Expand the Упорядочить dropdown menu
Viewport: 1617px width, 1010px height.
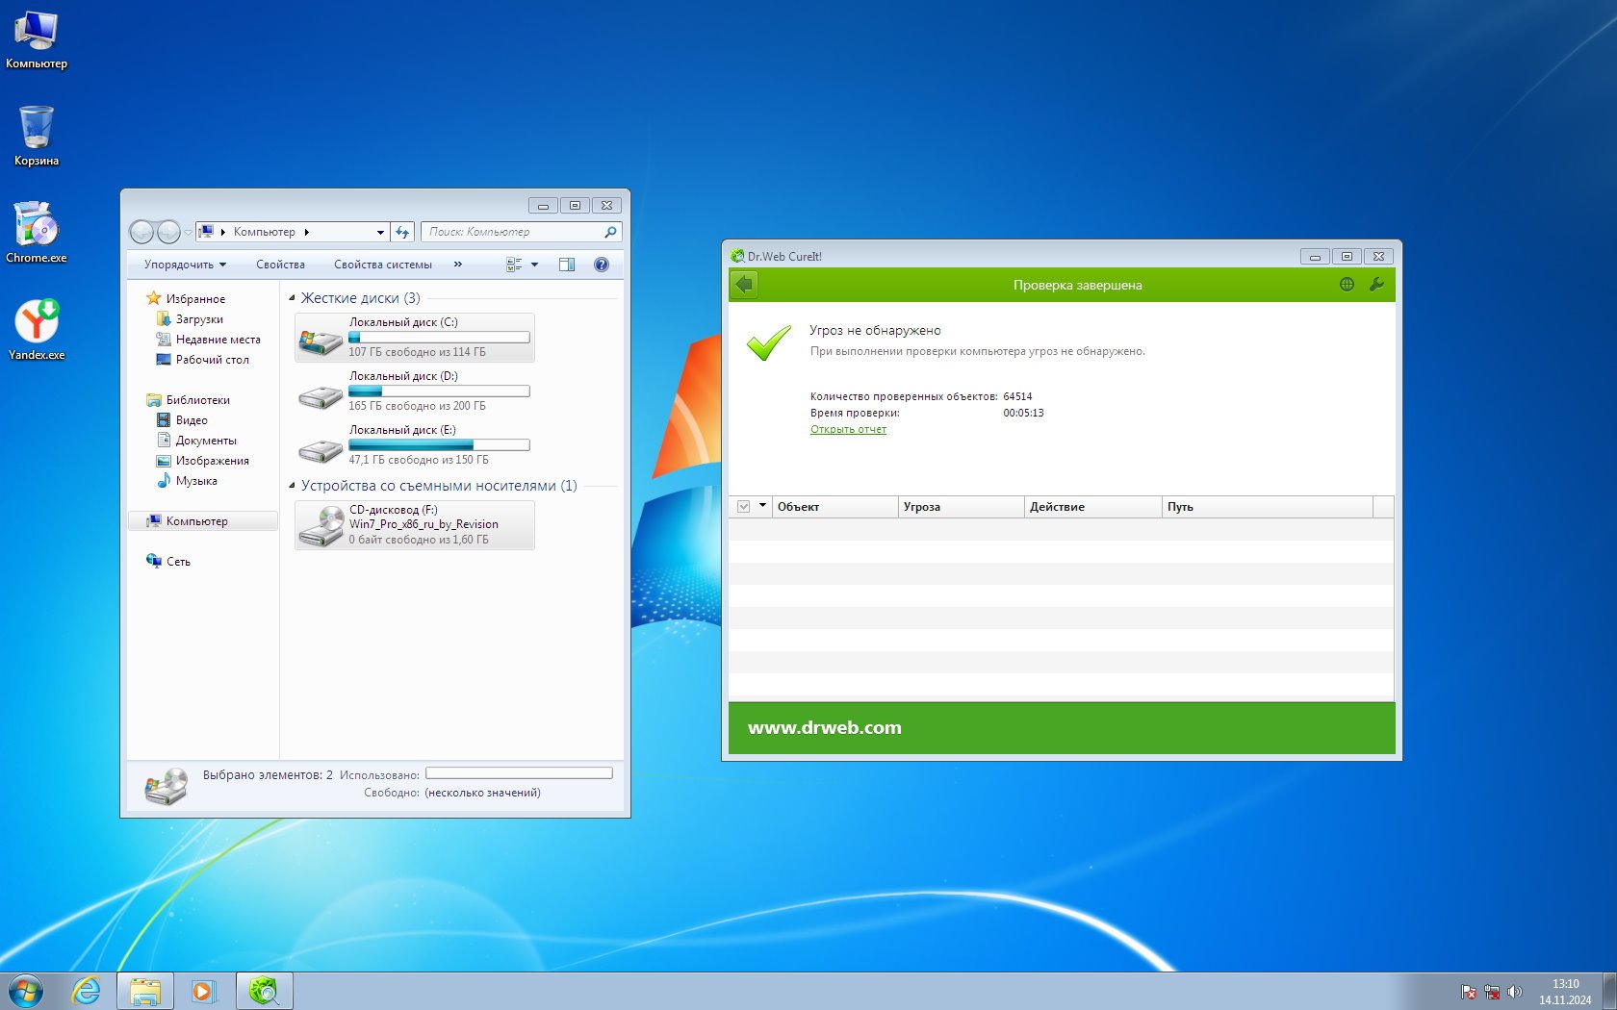click(185, 265)
